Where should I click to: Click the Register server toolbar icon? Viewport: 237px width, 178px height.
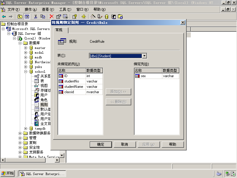click(x=100, y=17)
